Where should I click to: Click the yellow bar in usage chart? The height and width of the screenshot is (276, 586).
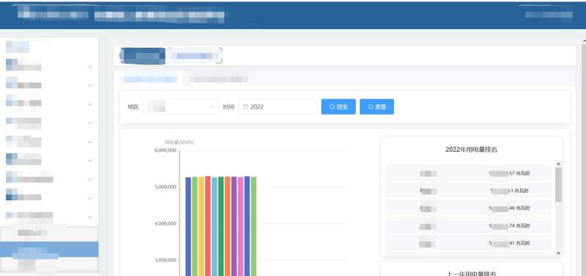201,226
